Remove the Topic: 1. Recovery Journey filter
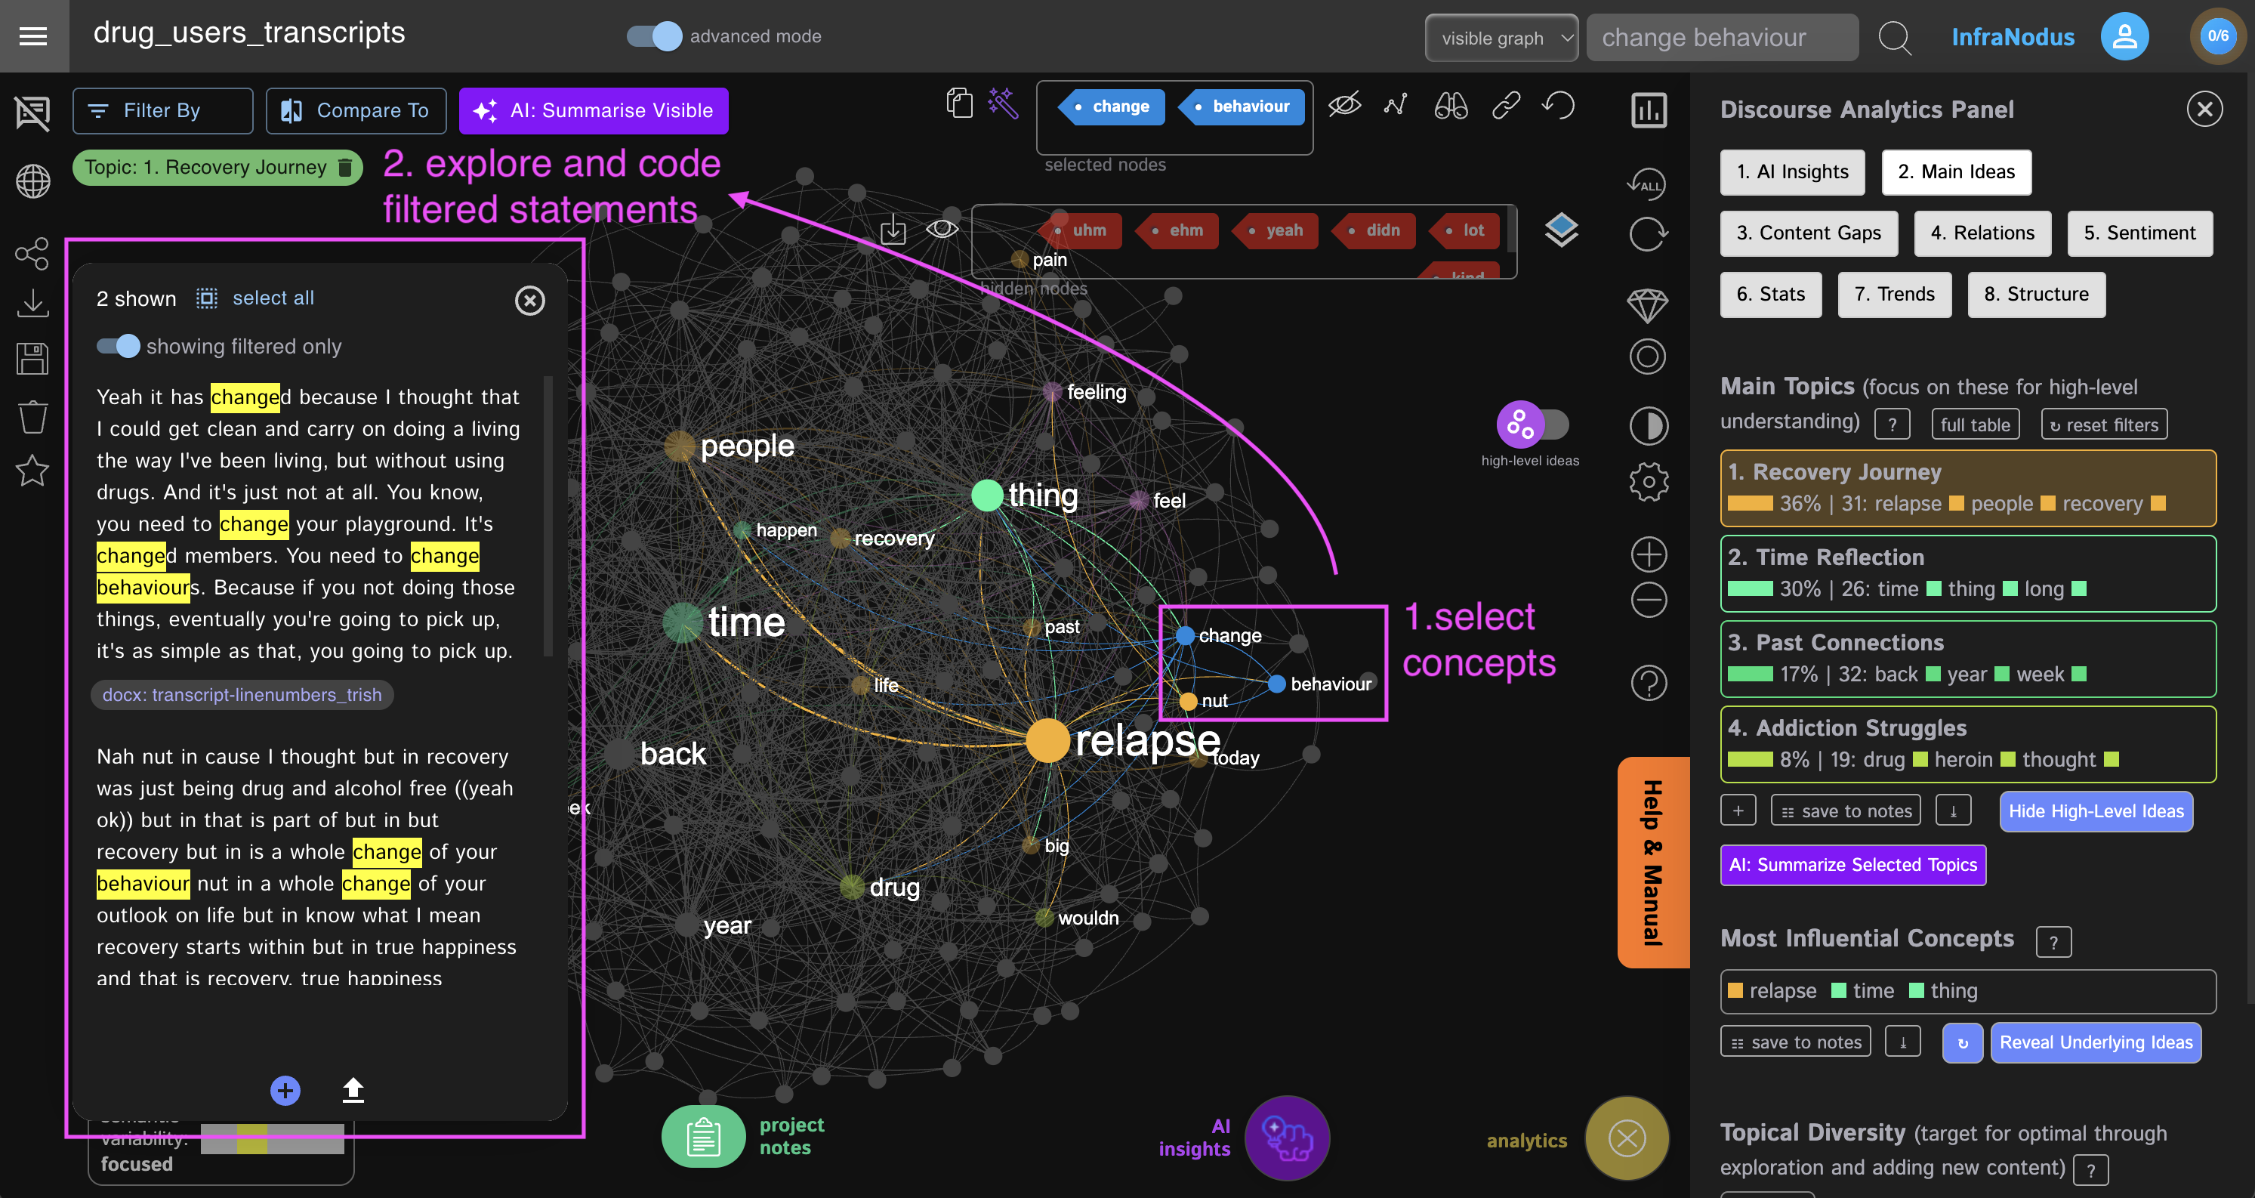Viewport: 2255px width, 1198px height. tap(346, 167)
